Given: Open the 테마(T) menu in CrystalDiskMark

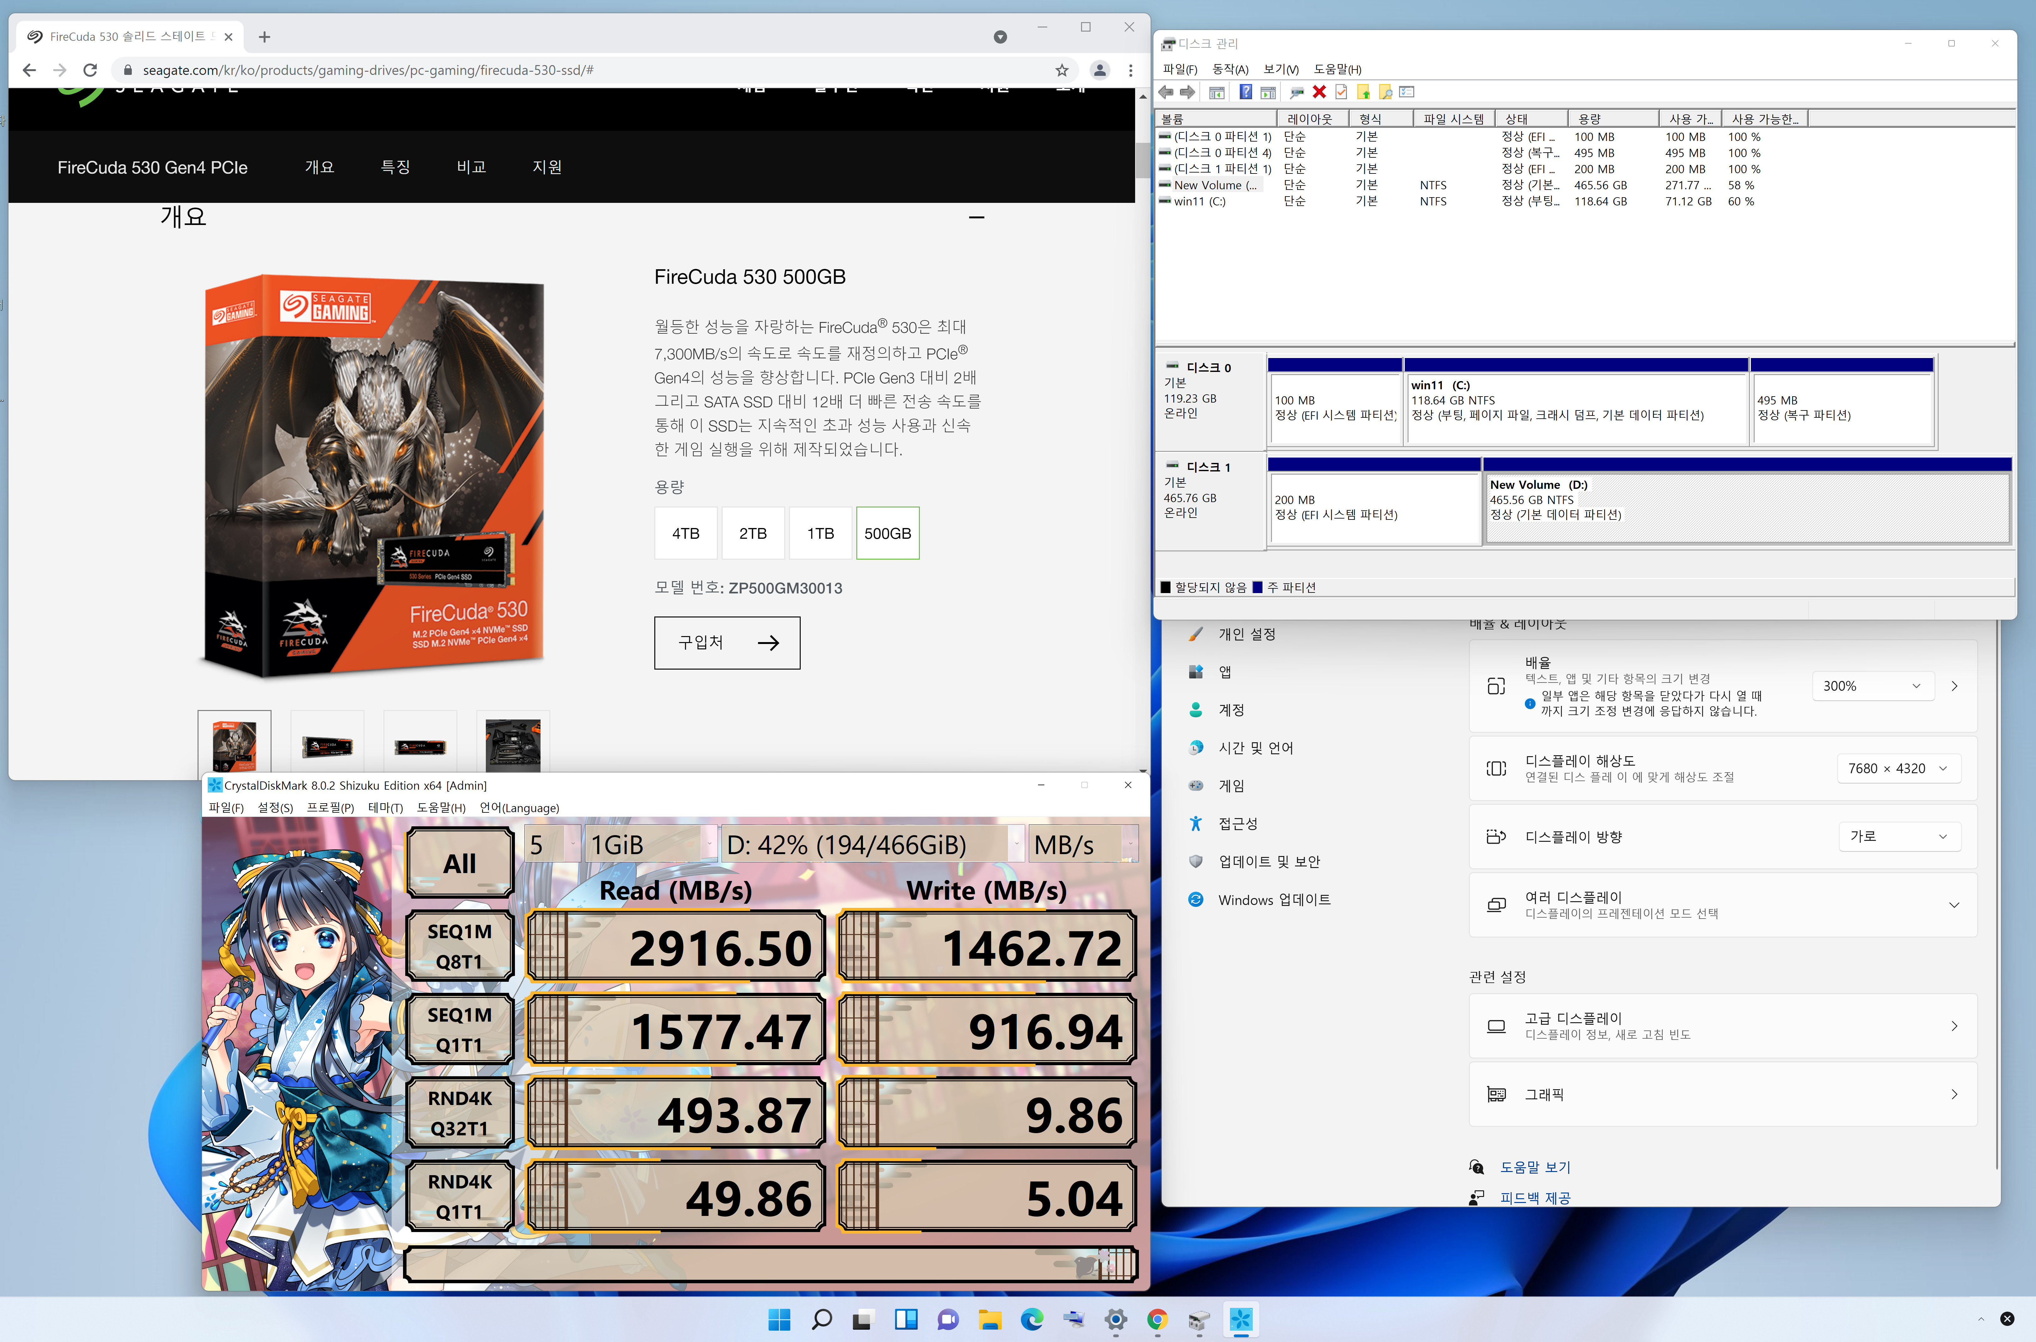Looking at the screenshot, I should (x=385, y=808).
